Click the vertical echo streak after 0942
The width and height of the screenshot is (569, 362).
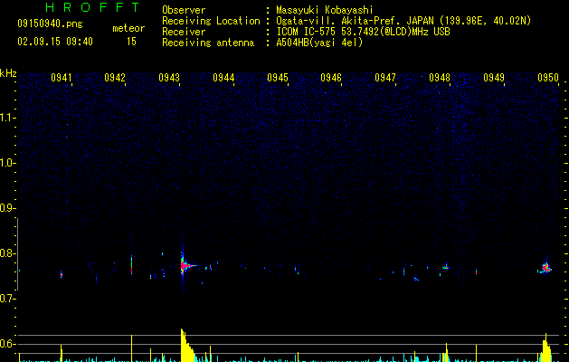pyautogui.click(x=131, y=264)
